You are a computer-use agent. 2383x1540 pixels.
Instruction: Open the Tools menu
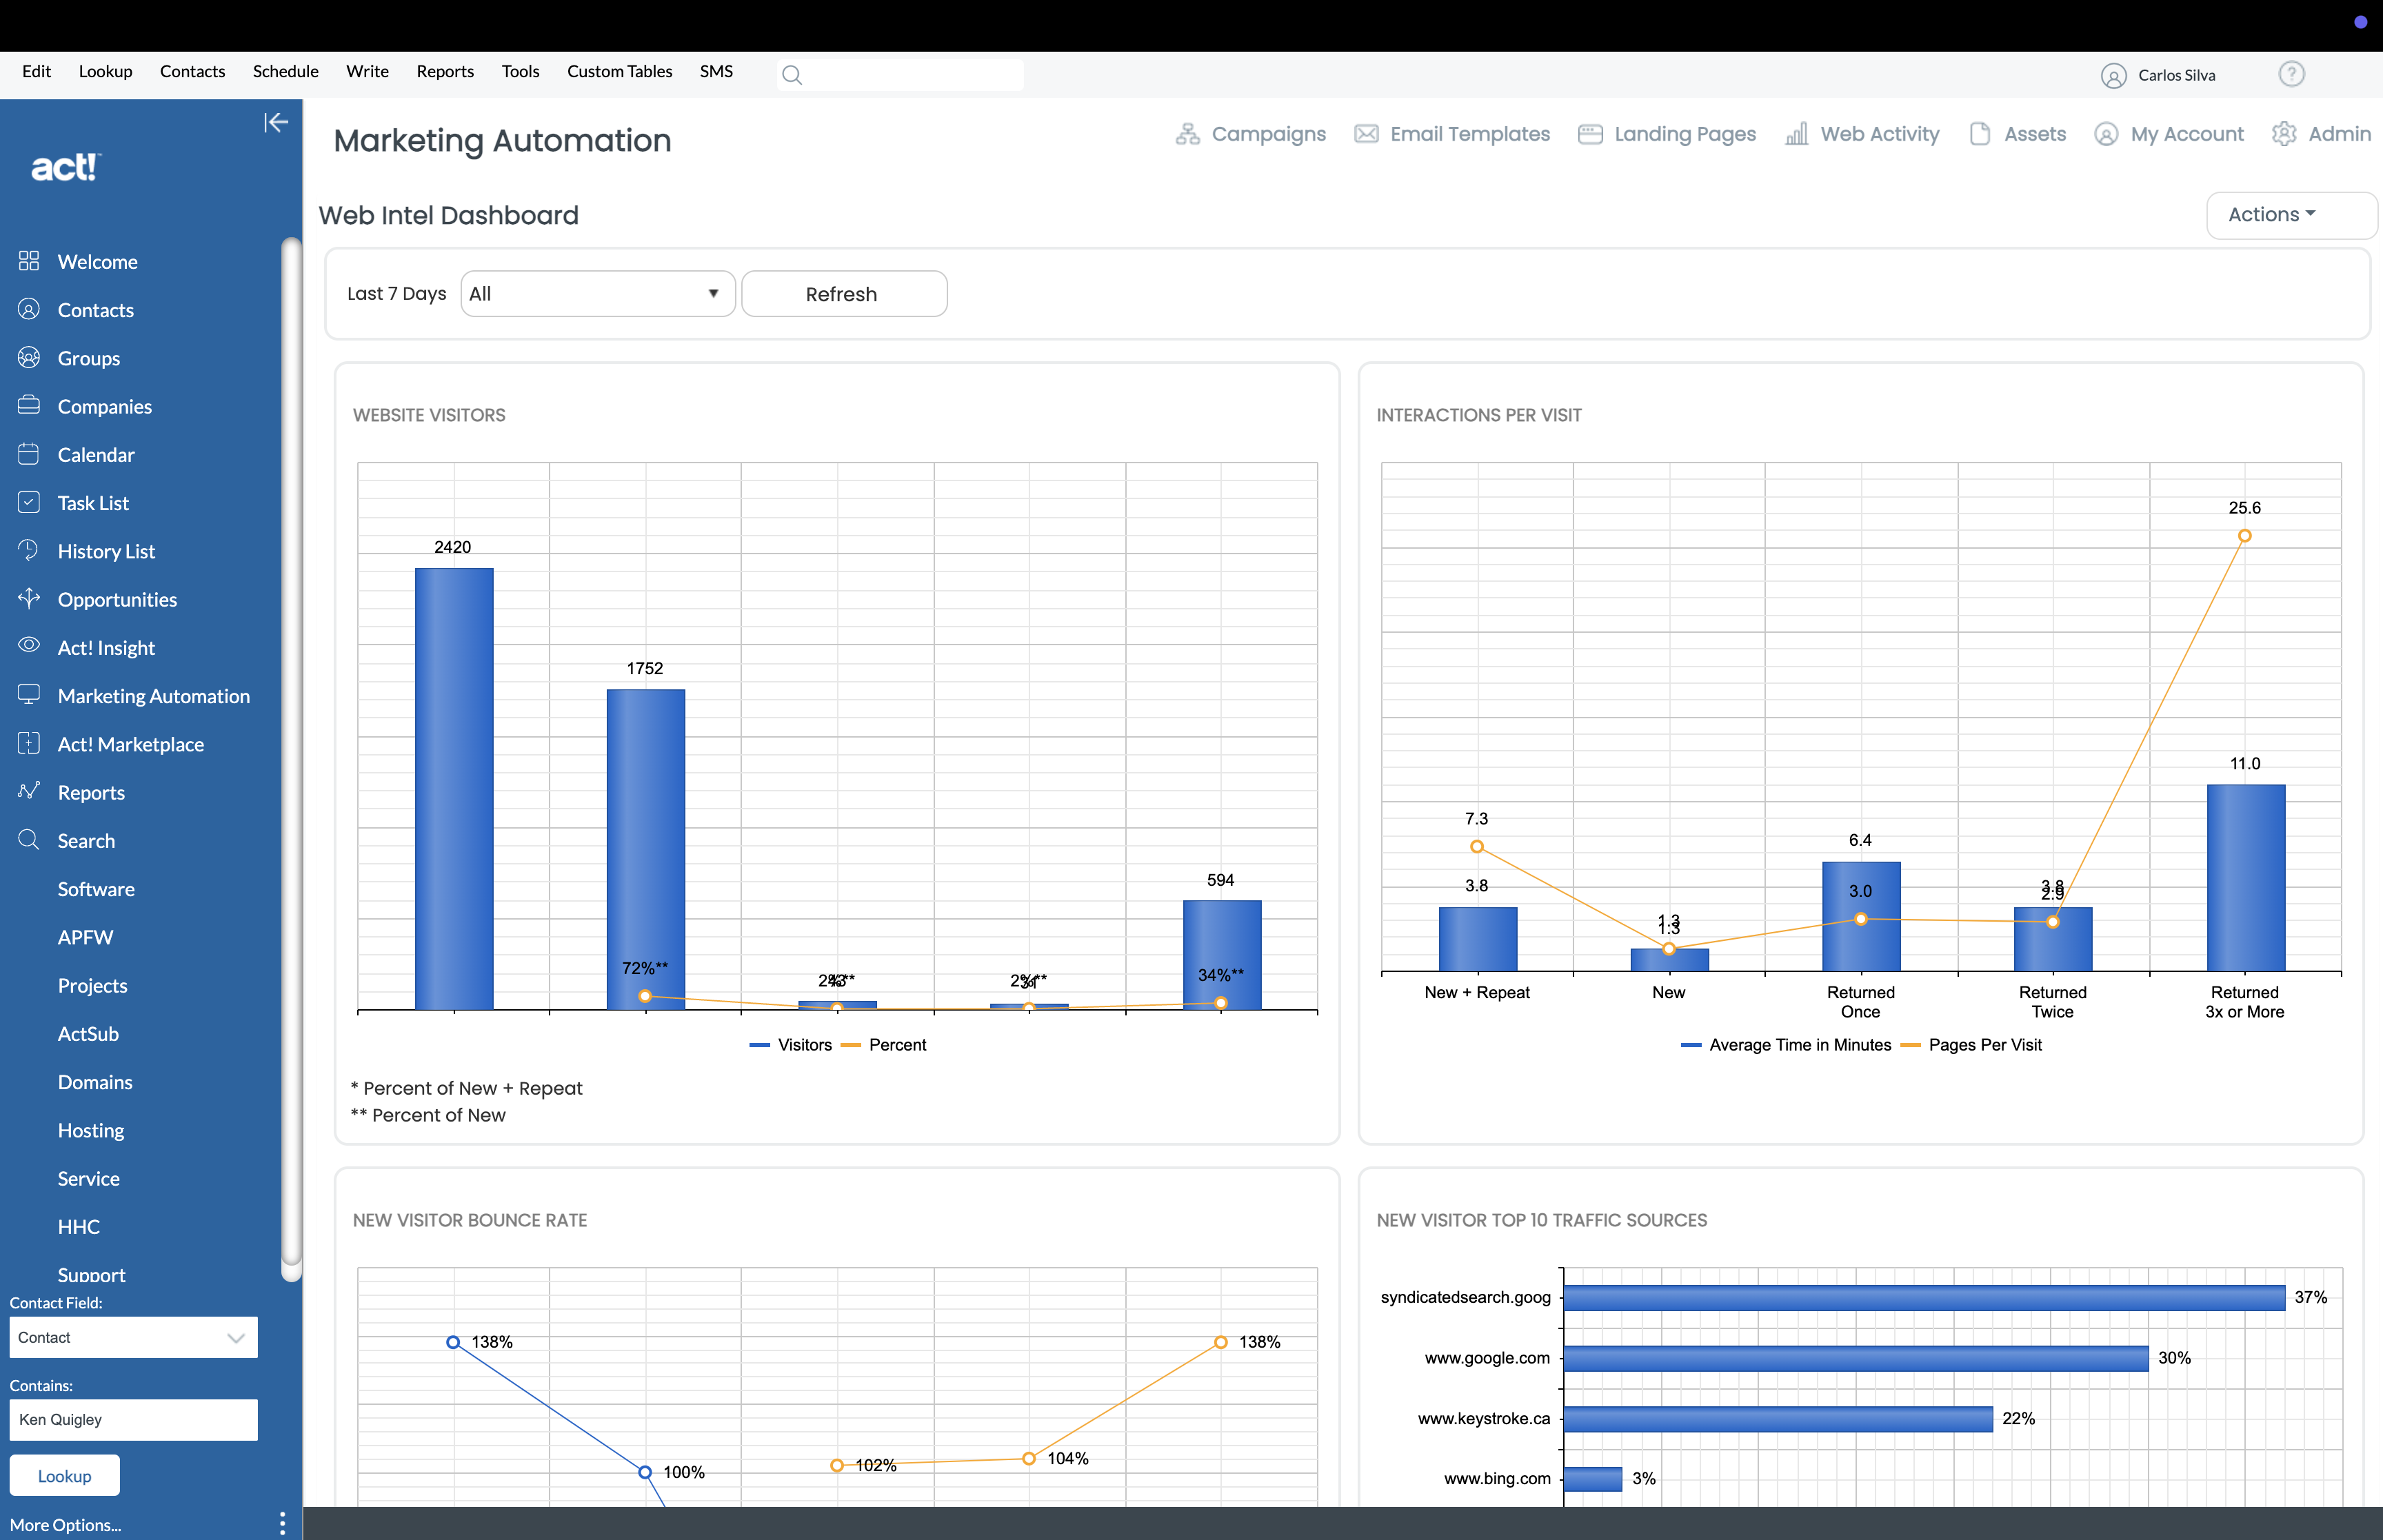click(520, 71)
